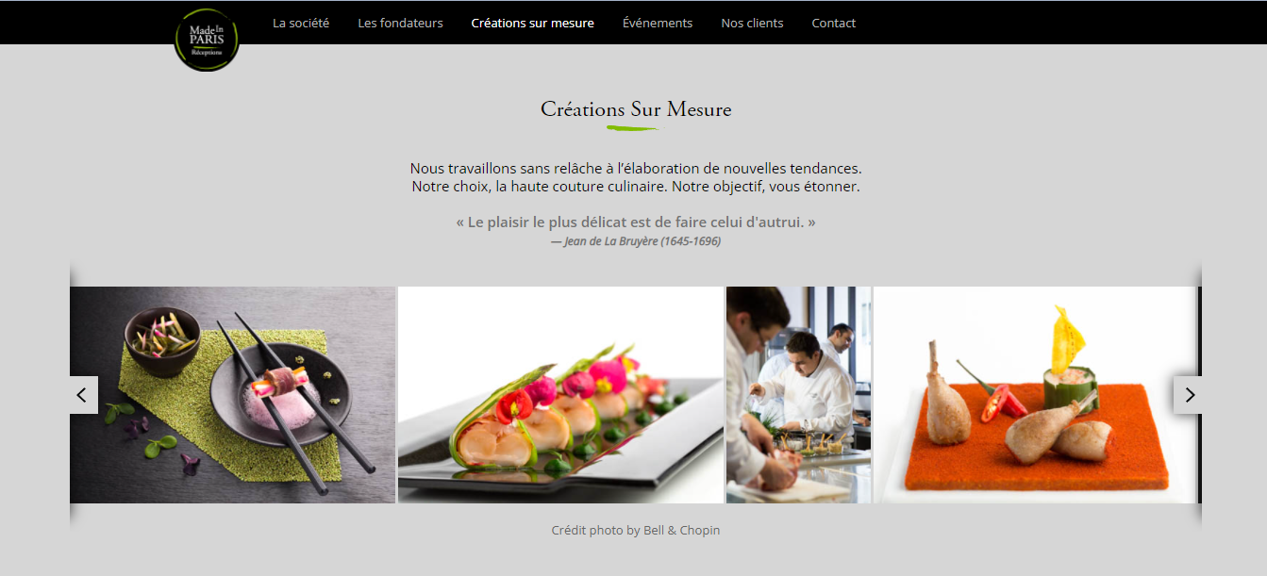
Task: Select the chicken drumsticks dish photo
Action: pyautogui.click(x=1035, y=395)
